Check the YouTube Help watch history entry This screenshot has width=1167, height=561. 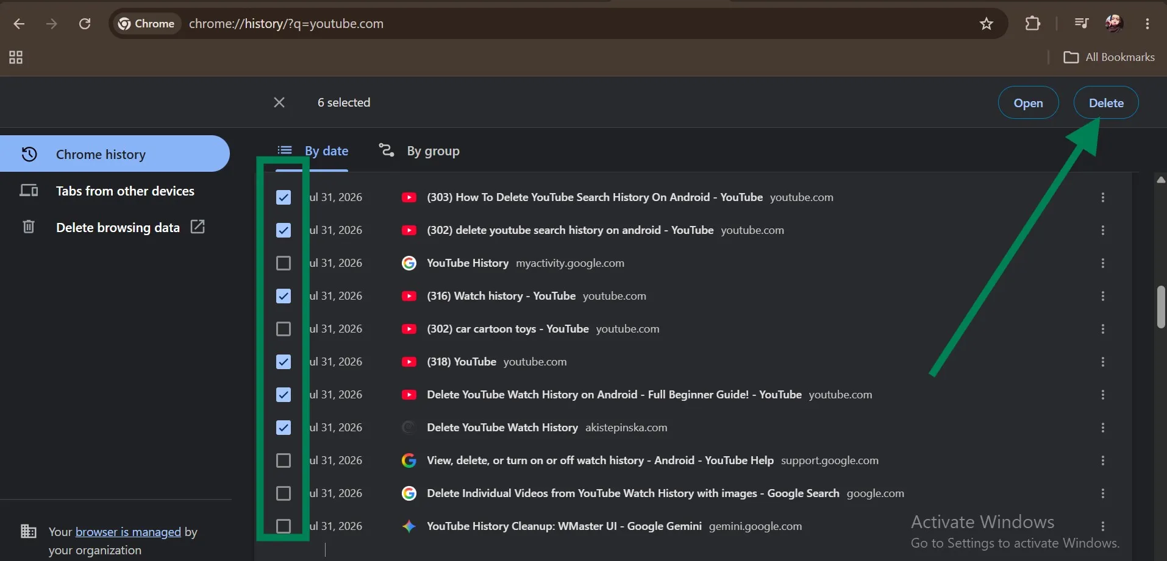coord(284,460)
